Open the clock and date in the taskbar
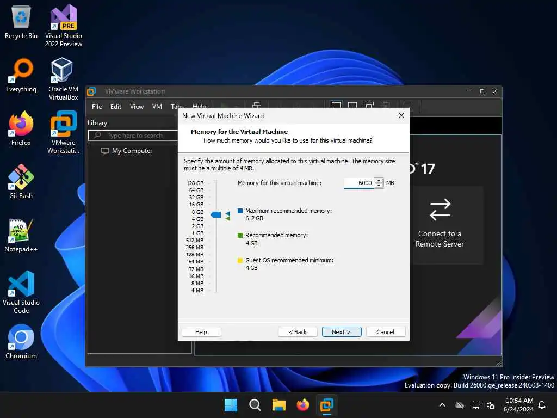 coord(518,405)
